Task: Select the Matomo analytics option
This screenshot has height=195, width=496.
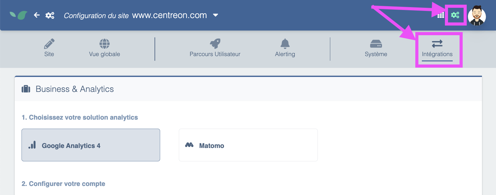Action: [x=248, y=145]
